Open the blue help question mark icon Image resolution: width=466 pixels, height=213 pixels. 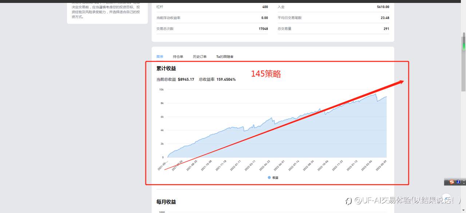(x=458, y=182)
